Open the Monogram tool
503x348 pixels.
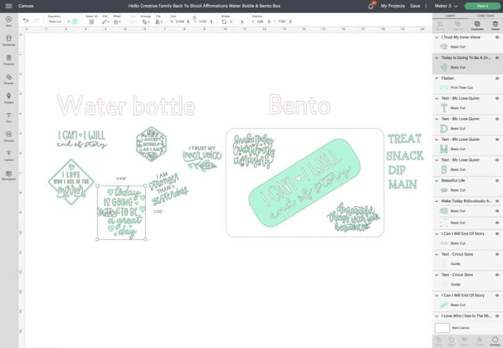(9, 175)
